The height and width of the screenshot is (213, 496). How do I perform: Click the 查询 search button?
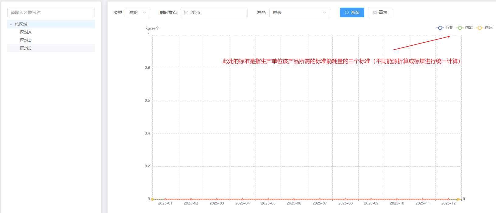(x=352, y=12)
